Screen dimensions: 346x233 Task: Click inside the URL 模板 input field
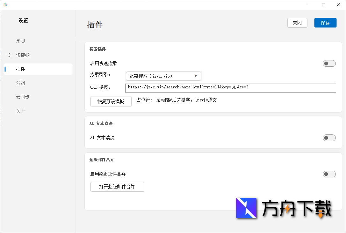(x=231, y=88)
